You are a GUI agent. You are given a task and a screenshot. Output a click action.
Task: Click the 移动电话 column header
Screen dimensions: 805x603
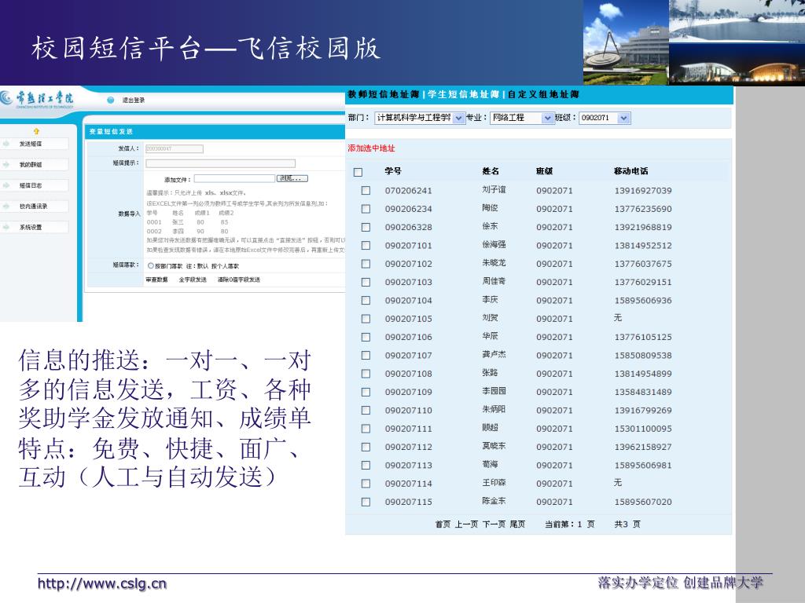631,171
